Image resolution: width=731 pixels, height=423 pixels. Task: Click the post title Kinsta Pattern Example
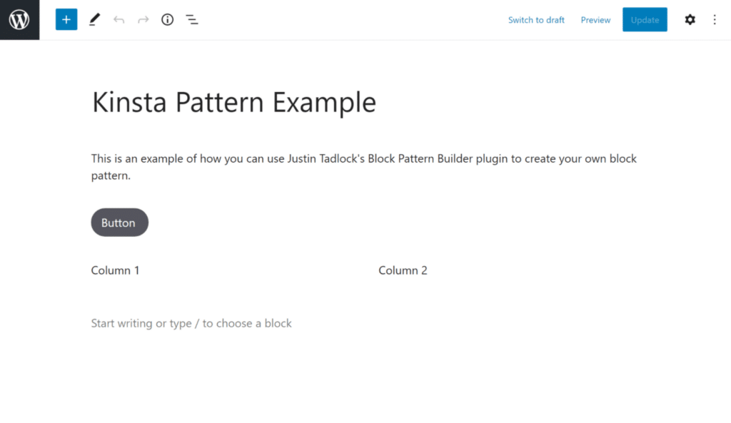point(233,101)
